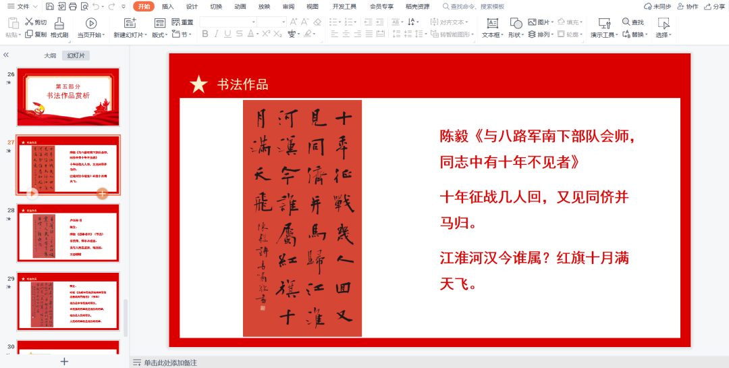This screenshot has height=368, width=729.
Task: Toggle bold formatting (B)
Action: pyautogui.click(x=203, y=34)
